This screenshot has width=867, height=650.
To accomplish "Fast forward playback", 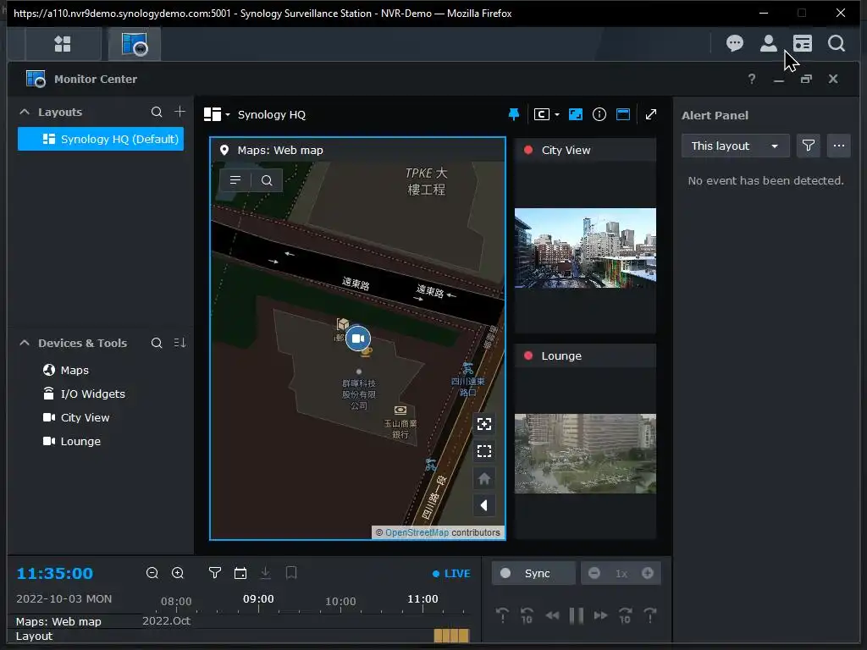I will pyautogui.click(x=600, y=615).
